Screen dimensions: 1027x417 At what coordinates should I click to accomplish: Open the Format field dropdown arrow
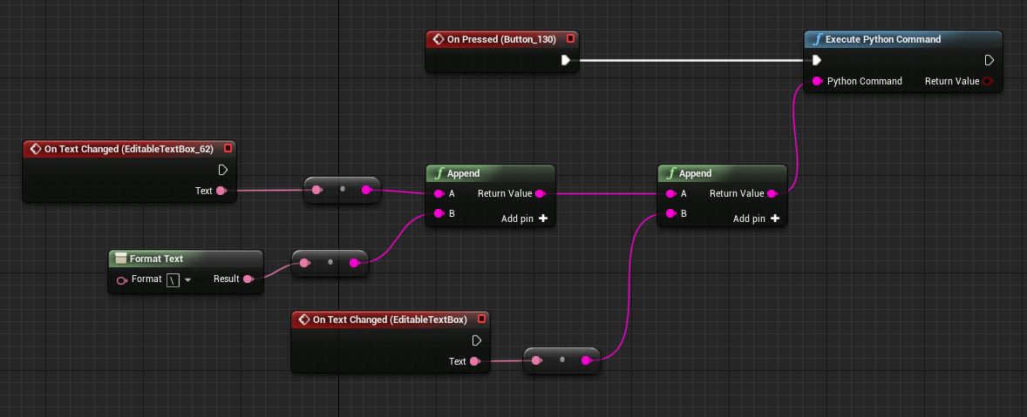coord(188,279)
